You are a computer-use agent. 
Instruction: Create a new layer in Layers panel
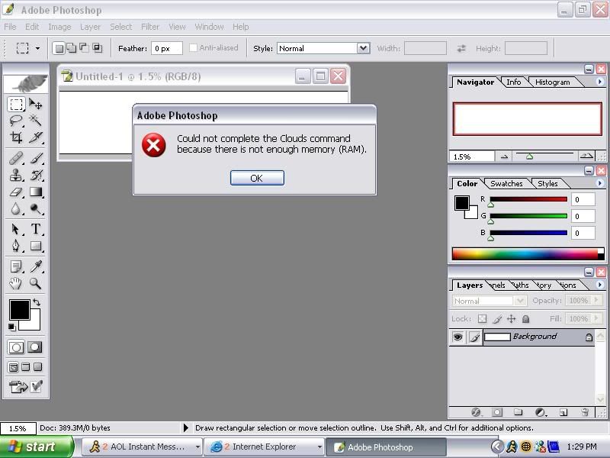563,412
